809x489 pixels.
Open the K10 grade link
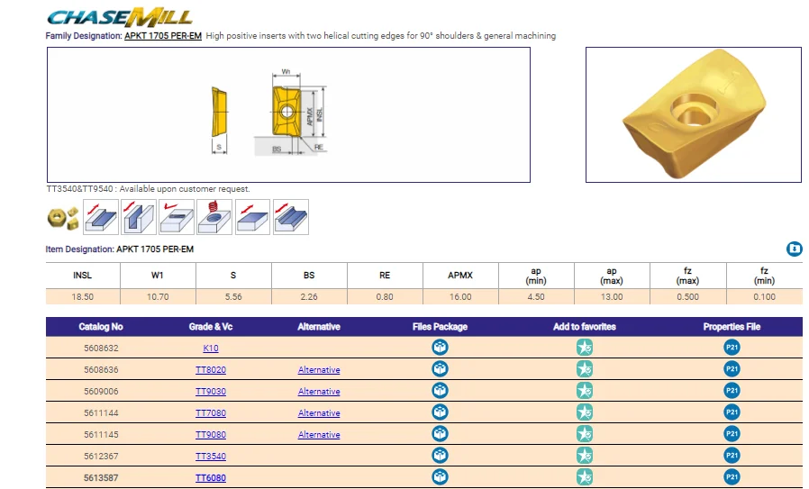coord(211,349)
